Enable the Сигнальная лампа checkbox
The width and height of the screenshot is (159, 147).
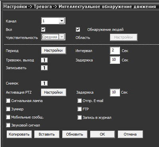pos(8,101)
